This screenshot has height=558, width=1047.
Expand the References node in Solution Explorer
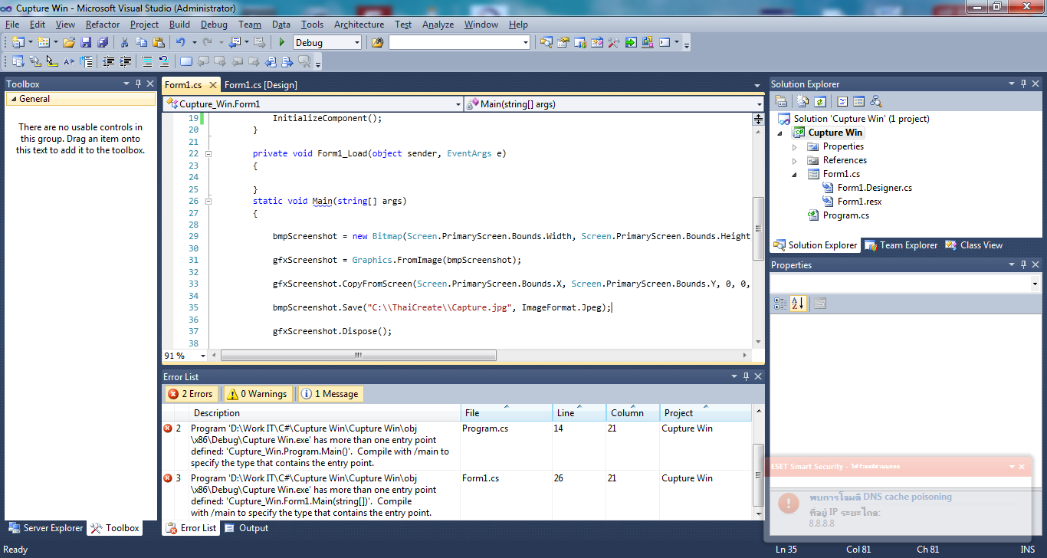click(795, 160)
